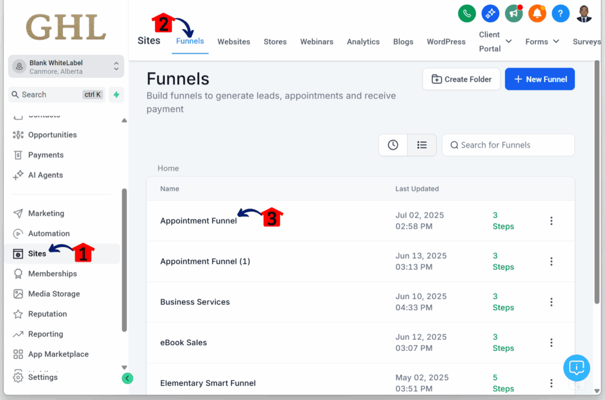Select the Analytics tab
This screenshot has height=400, width=605.
coord(363,42)
